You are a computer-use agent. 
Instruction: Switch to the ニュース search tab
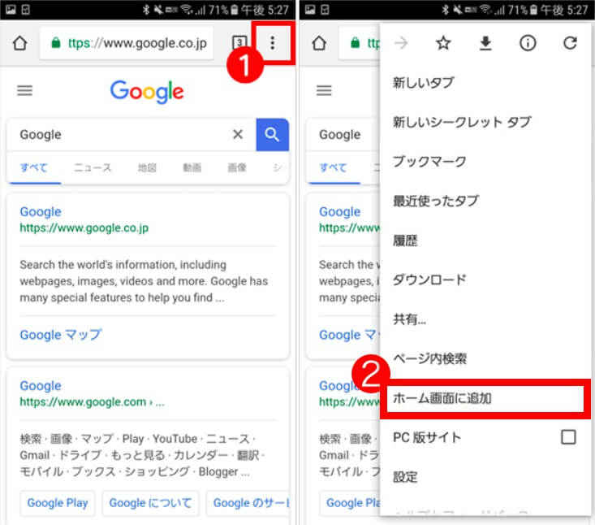[x=93, y=168]
